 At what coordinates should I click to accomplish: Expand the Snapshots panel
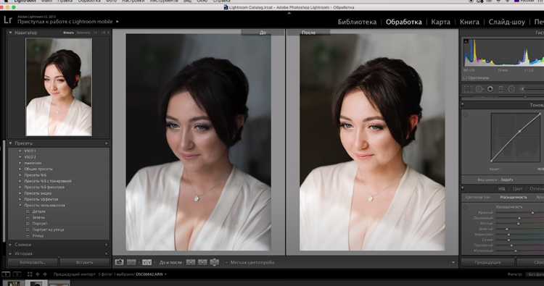point(10,245)
